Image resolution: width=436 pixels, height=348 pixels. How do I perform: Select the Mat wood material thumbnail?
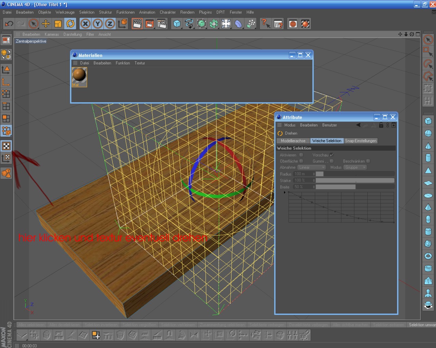pyautogui.click(x=79, y=77)
